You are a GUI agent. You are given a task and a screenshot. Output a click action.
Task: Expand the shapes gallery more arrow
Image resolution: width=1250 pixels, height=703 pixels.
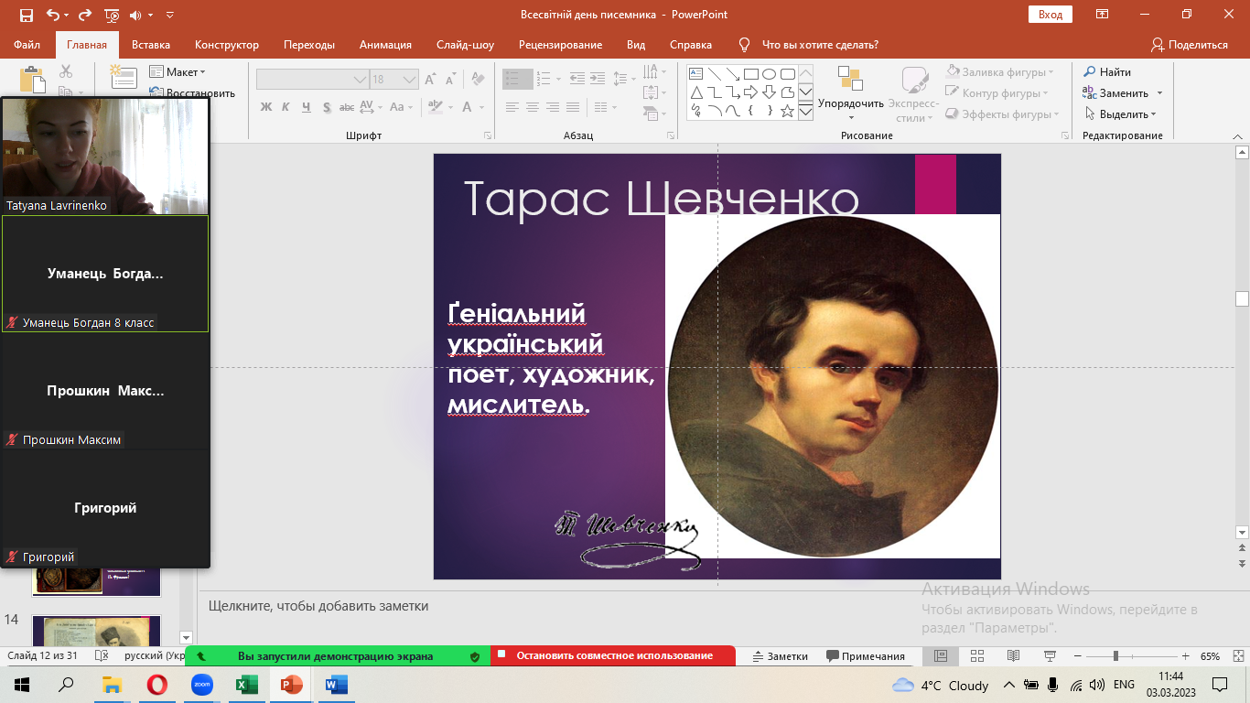806,112
